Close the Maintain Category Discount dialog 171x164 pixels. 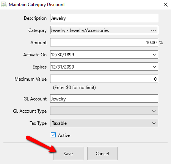pyautogui.click(x=166, y=5)
